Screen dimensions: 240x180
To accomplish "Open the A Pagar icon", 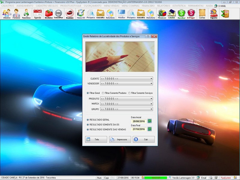I will click(x=191, y=13).
